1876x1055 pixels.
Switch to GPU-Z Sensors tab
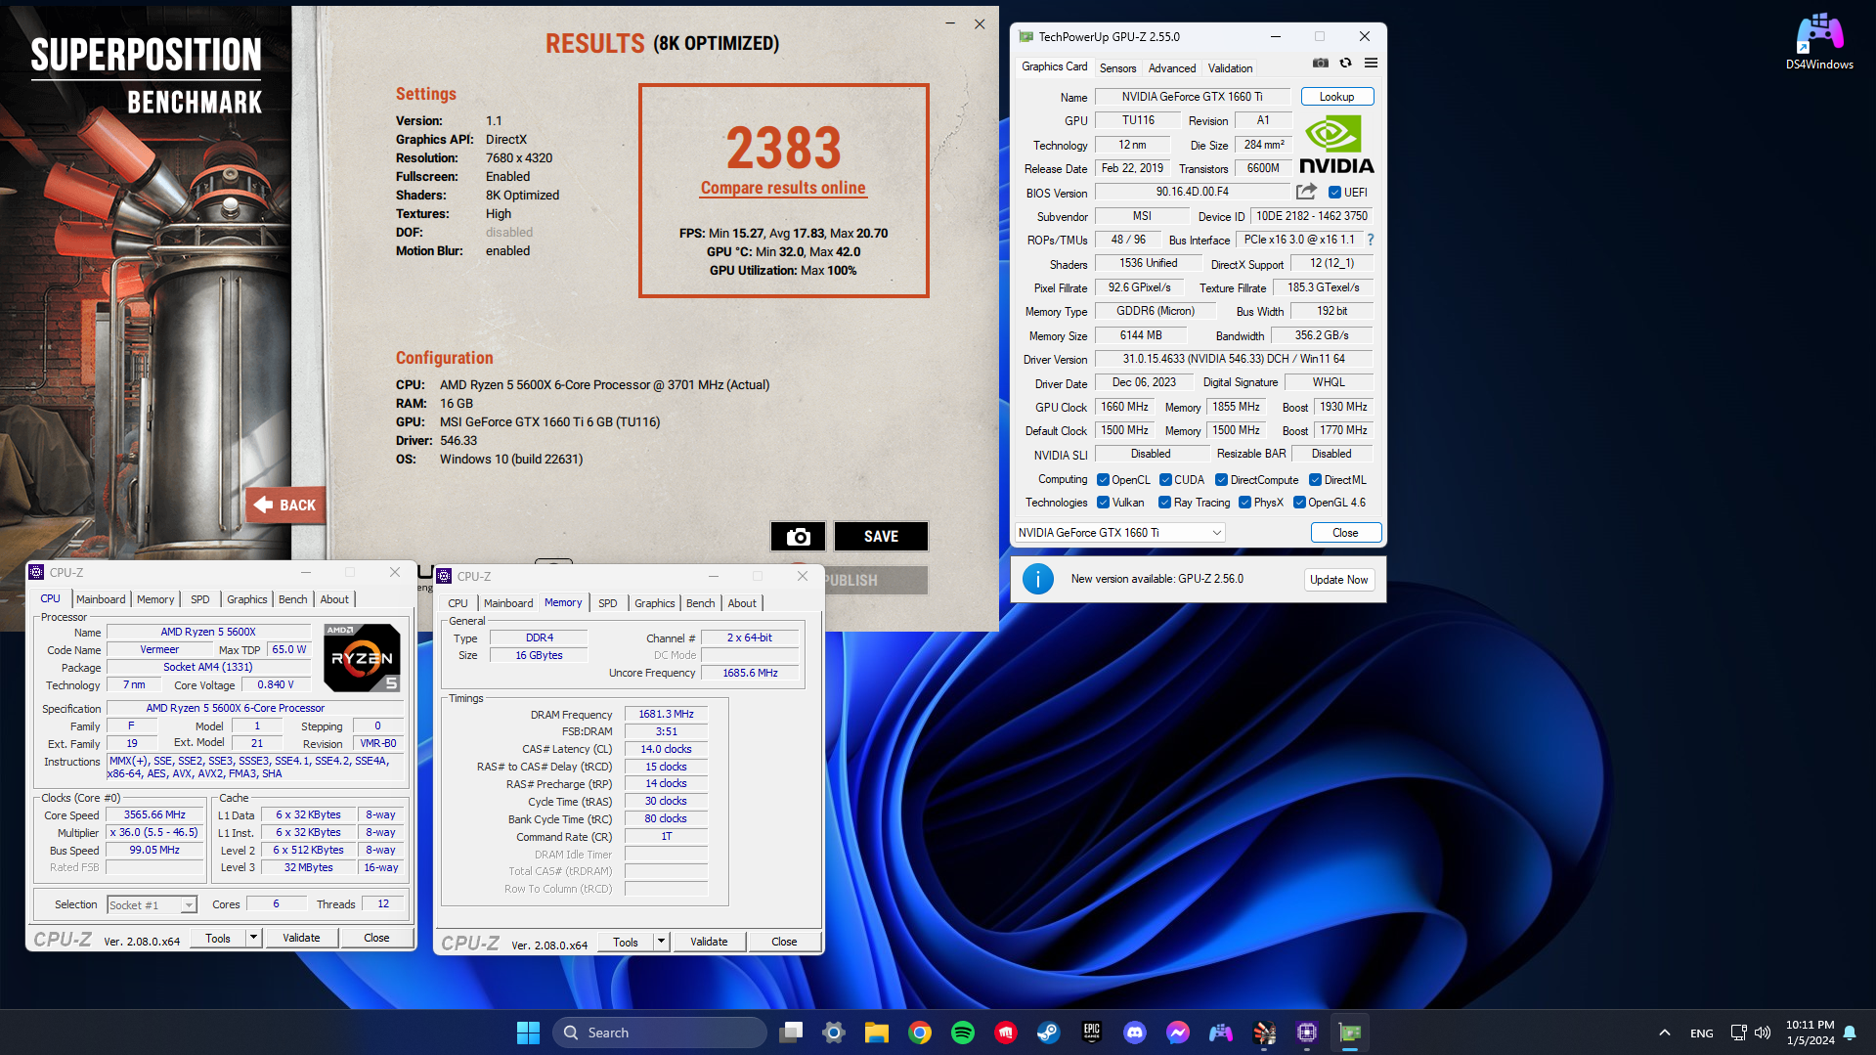1117,68
